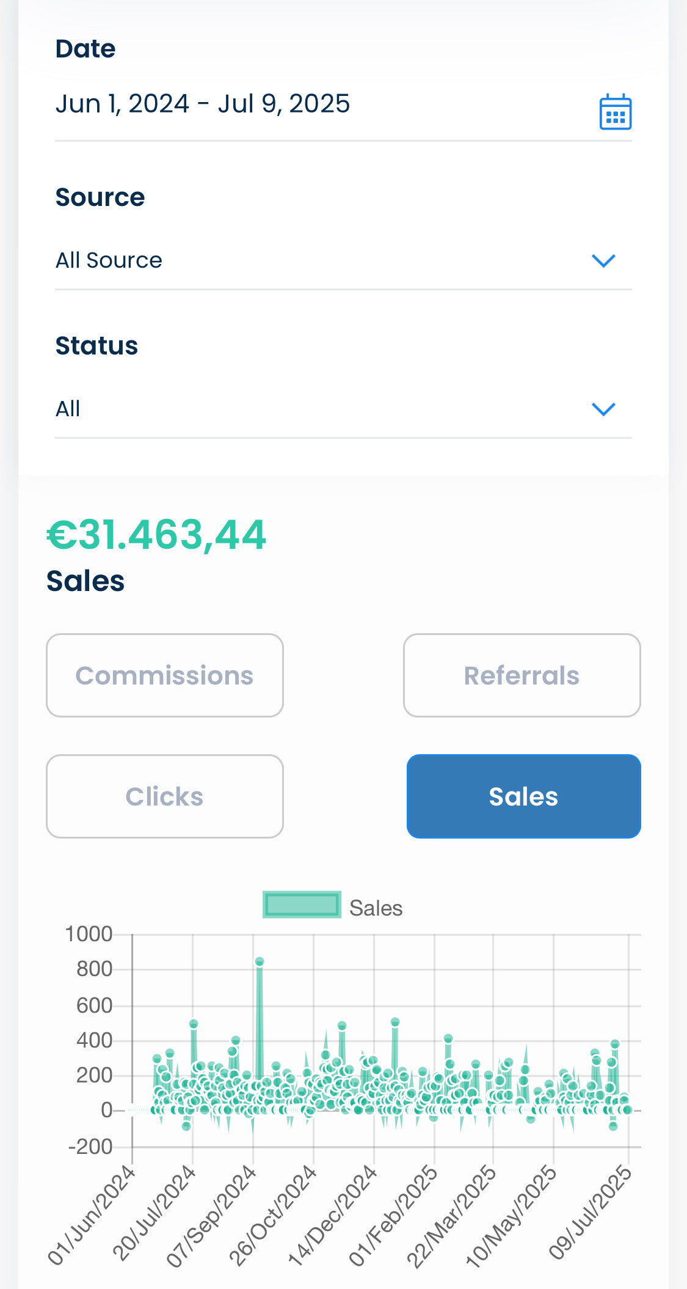
Task: Click the 01/Feb/2025 axis label
Action: click(x=394, y=1215)
